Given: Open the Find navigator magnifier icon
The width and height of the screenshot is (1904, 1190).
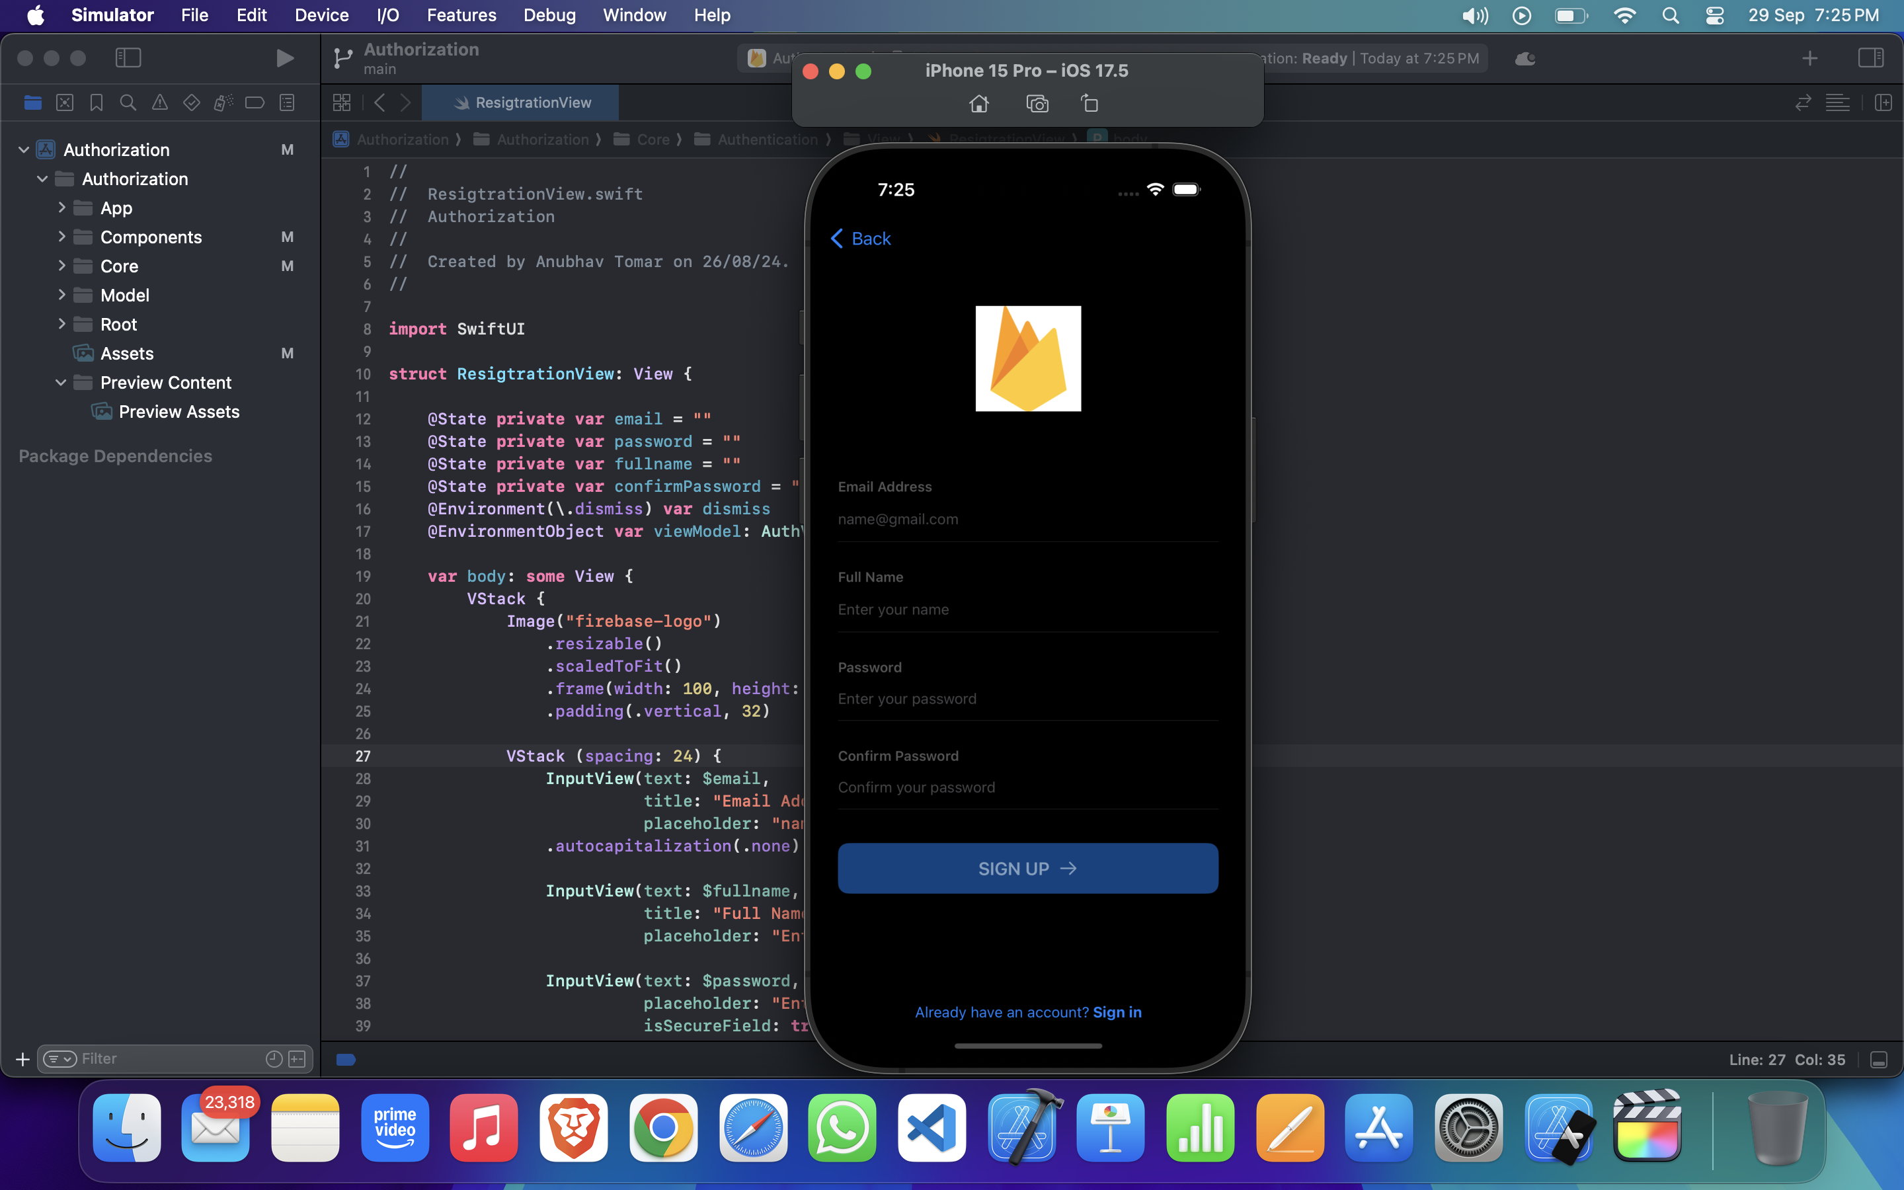Looking at the screenshot, I should tap(128, 103).
